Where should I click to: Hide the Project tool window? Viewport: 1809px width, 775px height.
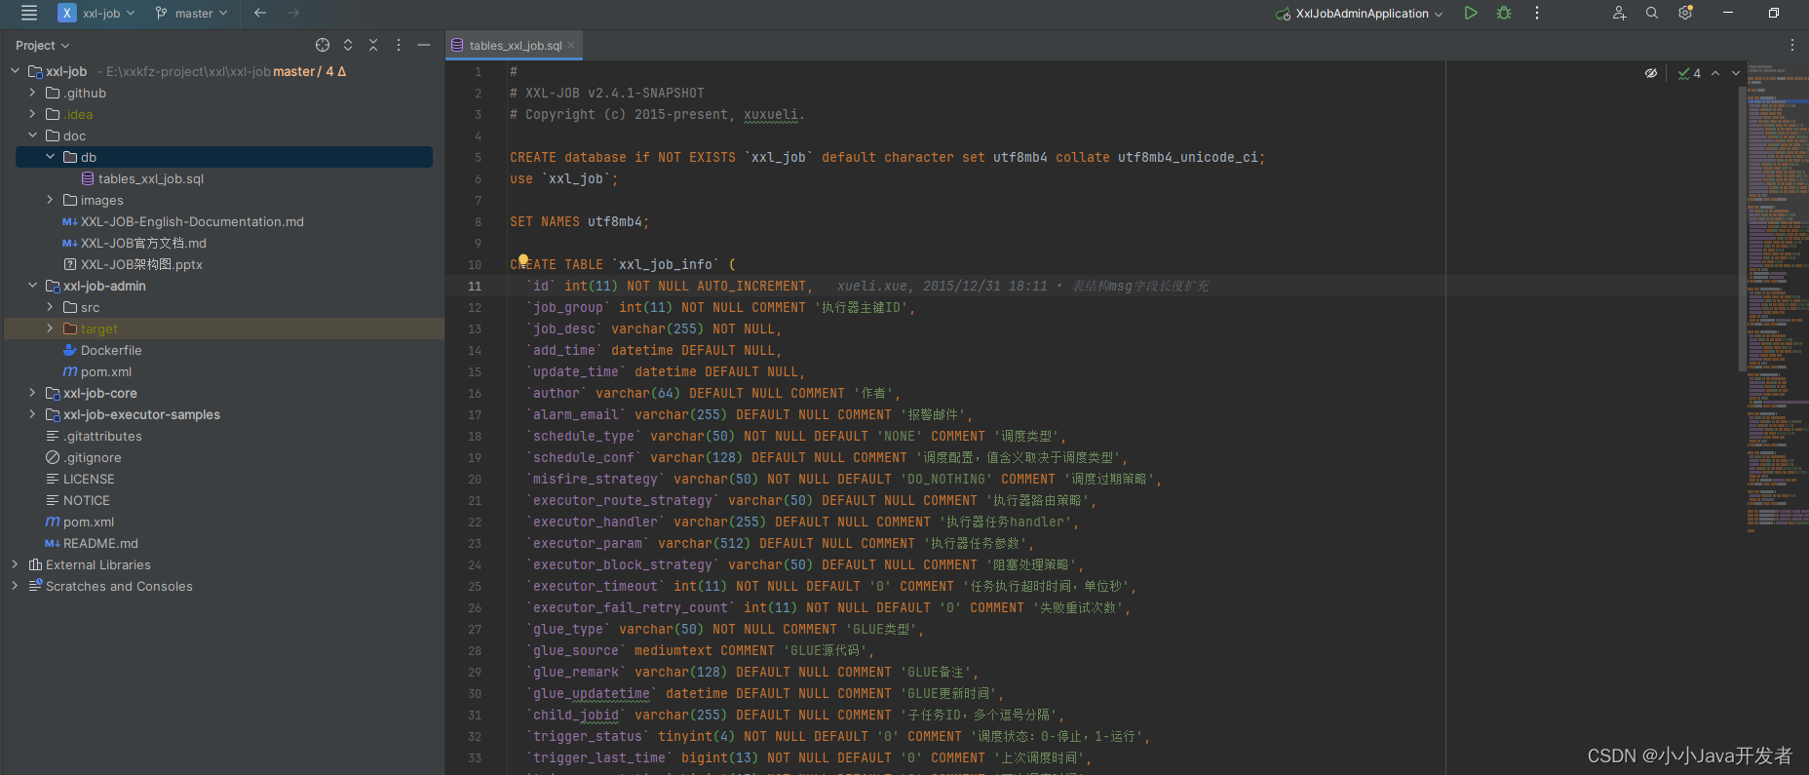point(424,45)
